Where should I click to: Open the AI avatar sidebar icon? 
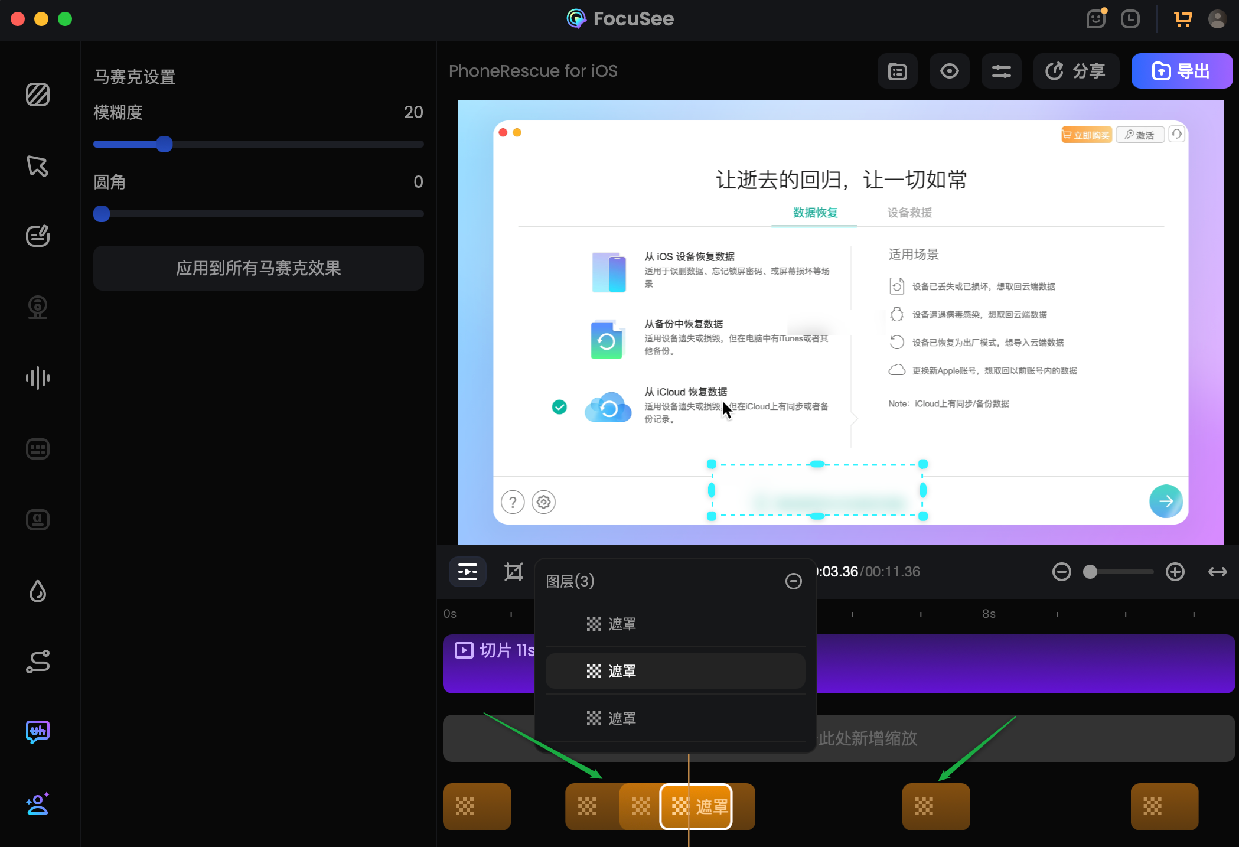(38, 803)
